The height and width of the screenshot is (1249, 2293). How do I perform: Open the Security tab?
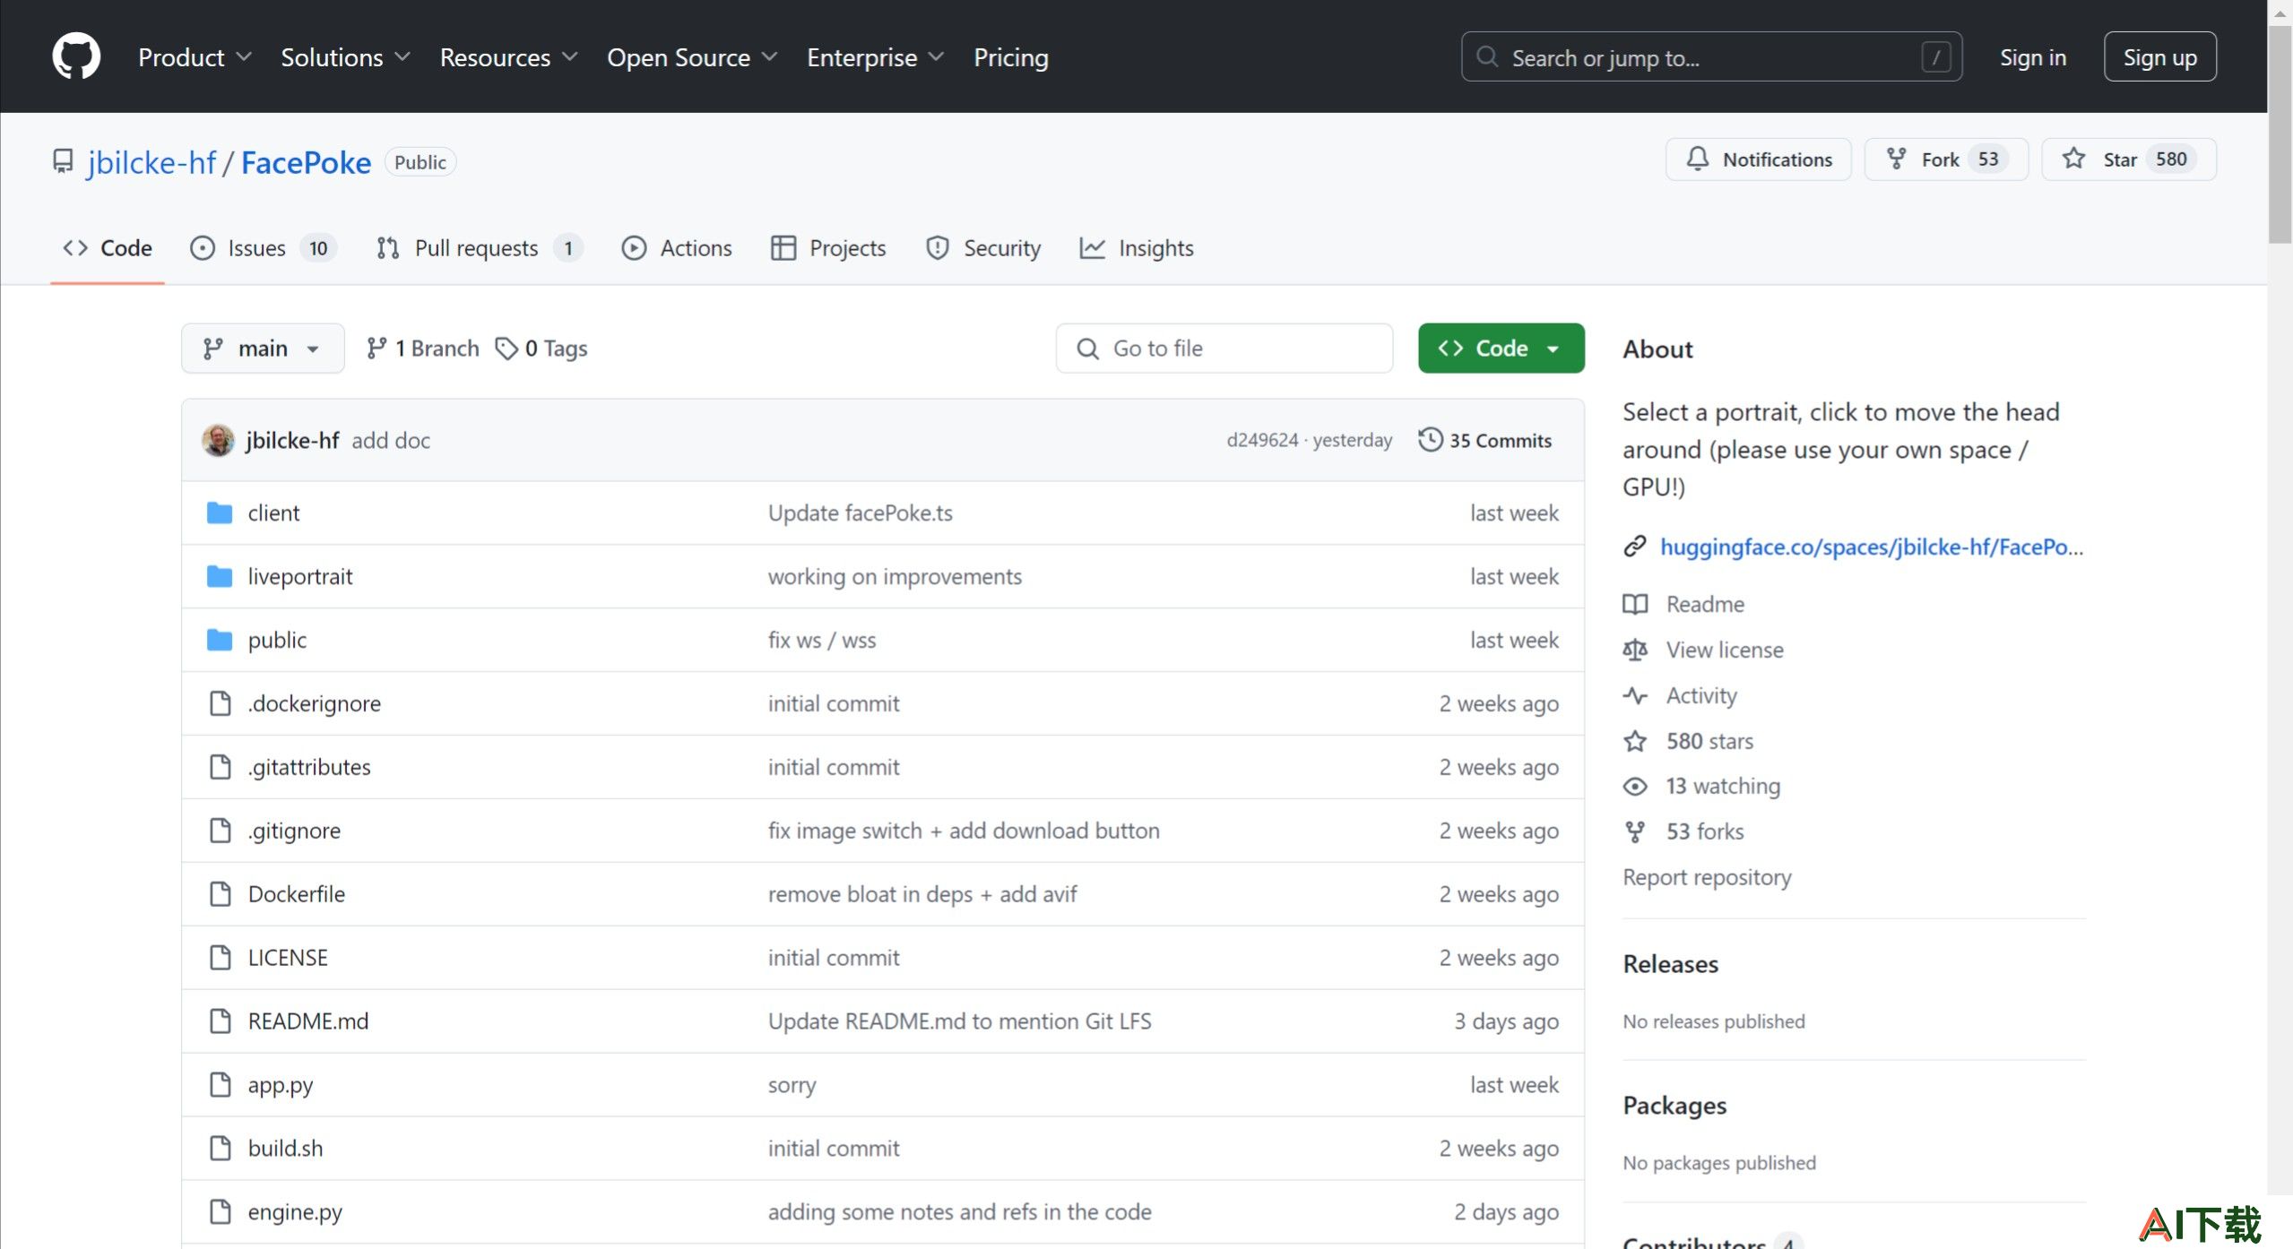click(983, 248)
